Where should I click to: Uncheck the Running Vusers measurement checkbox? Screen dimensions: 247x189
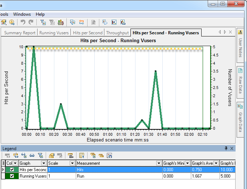click(13, 176)
